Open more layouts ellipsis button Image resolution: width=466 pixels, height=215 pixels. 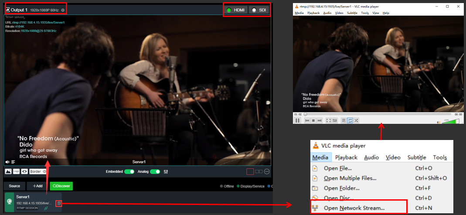[267, 171]
